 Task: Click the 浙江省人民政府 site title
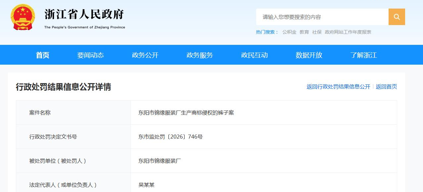[84, 14]
